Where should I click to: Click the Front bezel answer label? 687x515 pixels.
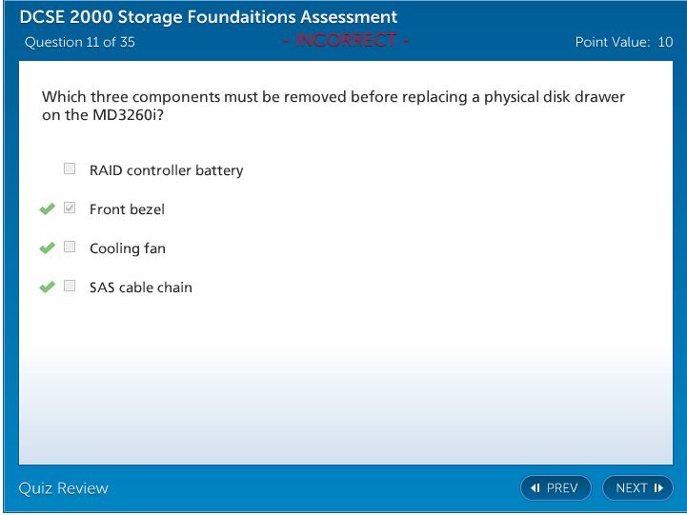click(127, 209)
